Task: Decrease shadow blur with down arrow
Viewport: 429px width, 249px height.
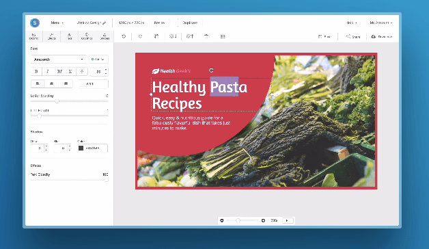Action: click(70, 150)
